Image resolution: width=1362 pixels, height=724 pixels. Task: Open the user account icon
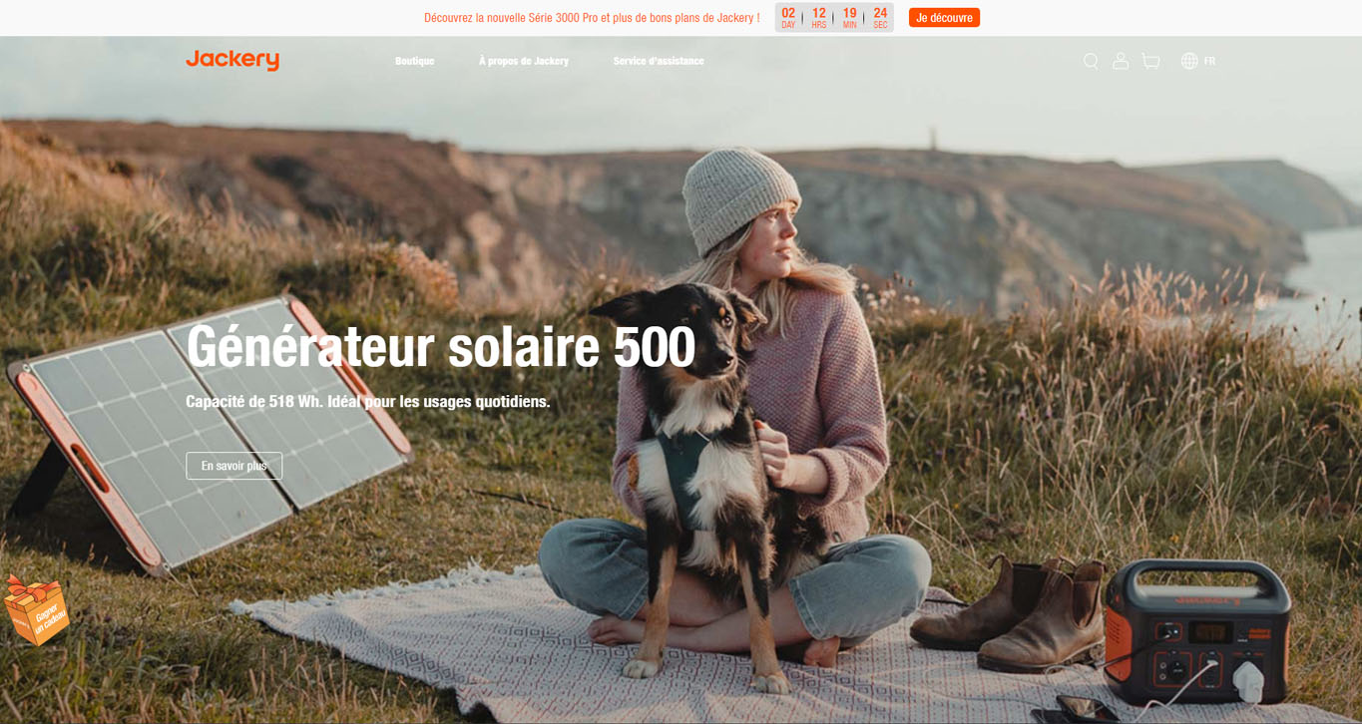(x=1121, y=61)
